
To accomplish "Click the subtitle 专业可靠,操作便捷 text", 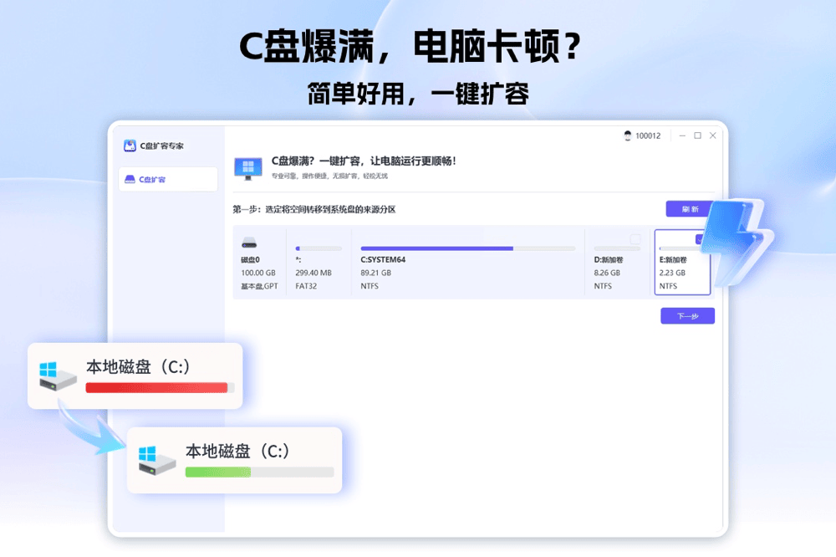I will click(329, 176).
